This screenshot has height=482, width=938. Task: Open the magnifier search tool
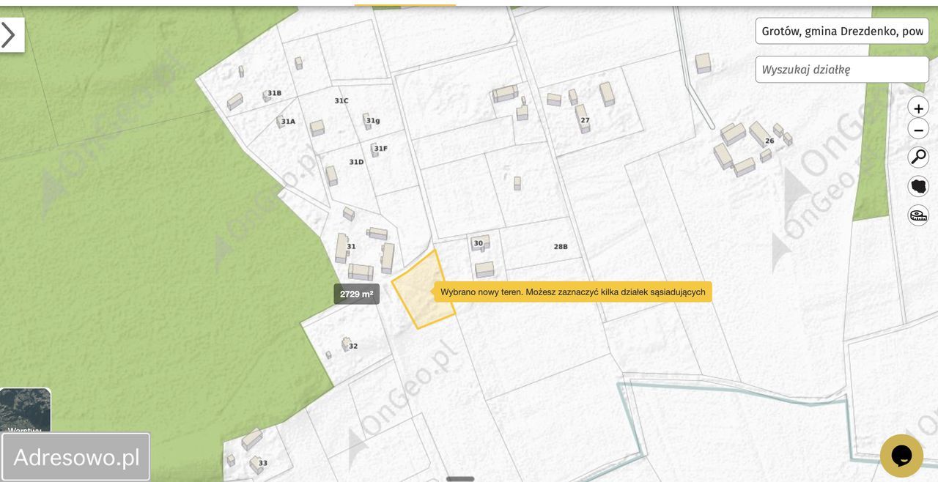(x=918, y=157)
